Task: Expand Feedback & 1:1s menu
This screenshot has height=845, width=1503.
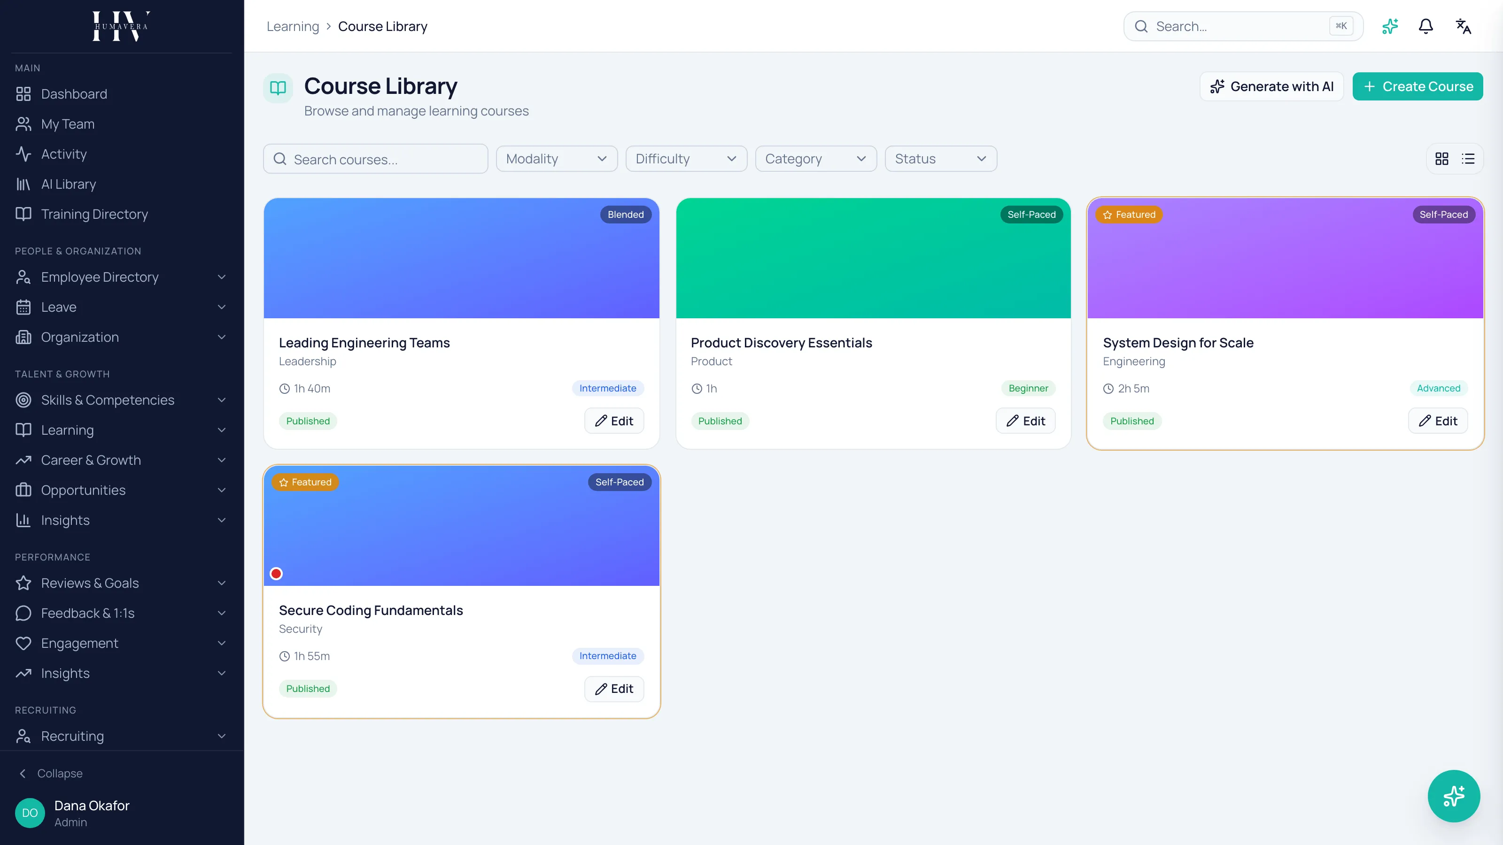Action: pos(121,614)
